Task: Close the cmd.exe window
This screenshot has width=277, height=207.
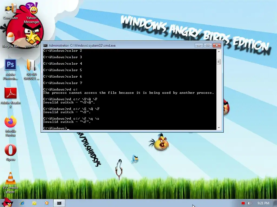Action: pos(217,46)
